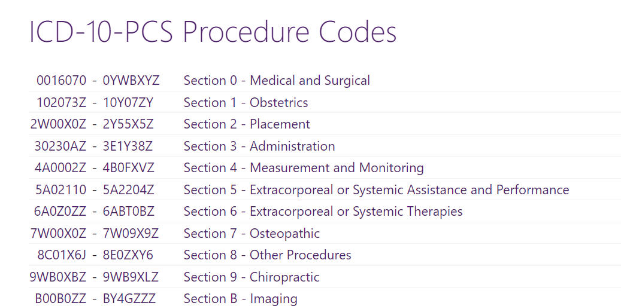This screenshot has height=306, width=621.
Task: Click code 5A2204Z in the range
Action: tap(128, 190)
